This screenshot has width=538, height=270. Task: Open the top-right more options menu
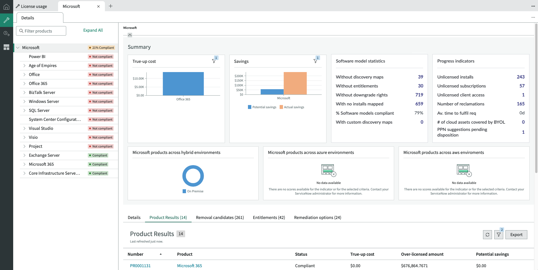[x=533, y=6]
